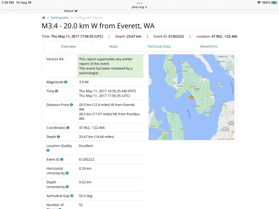Switch to the Maps tab
This screenshot has width=279, height=209.
[113, 46]
